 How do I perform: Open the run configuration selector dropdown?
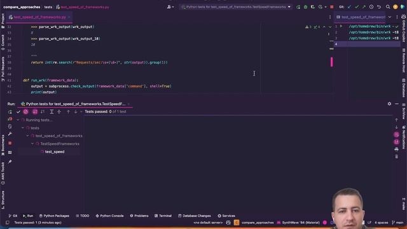(x=236, y=7)
